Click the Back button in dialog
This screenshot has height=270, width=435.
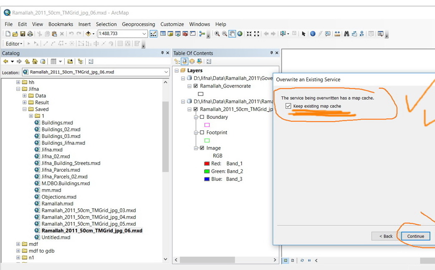click(385, 236)
